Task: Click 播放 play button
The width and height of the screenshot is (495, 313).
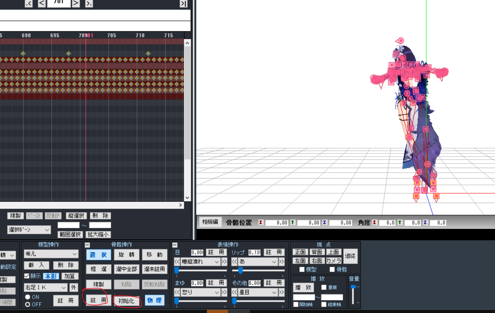Action: 304,287
